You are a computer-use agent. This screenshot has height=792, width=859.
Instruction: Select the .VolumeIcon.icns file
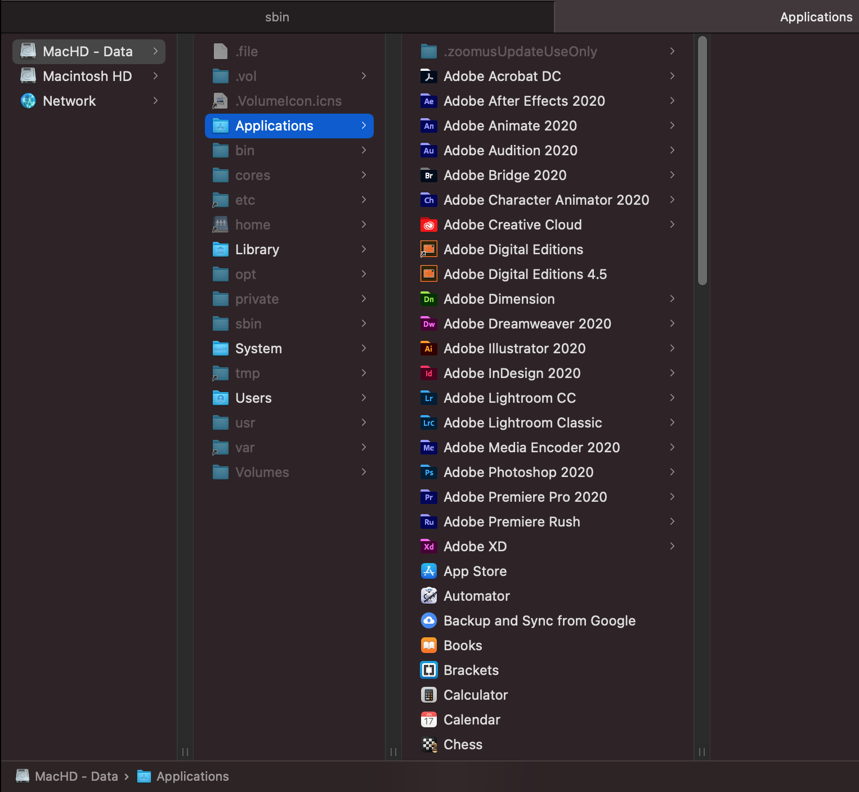(289, 101)
